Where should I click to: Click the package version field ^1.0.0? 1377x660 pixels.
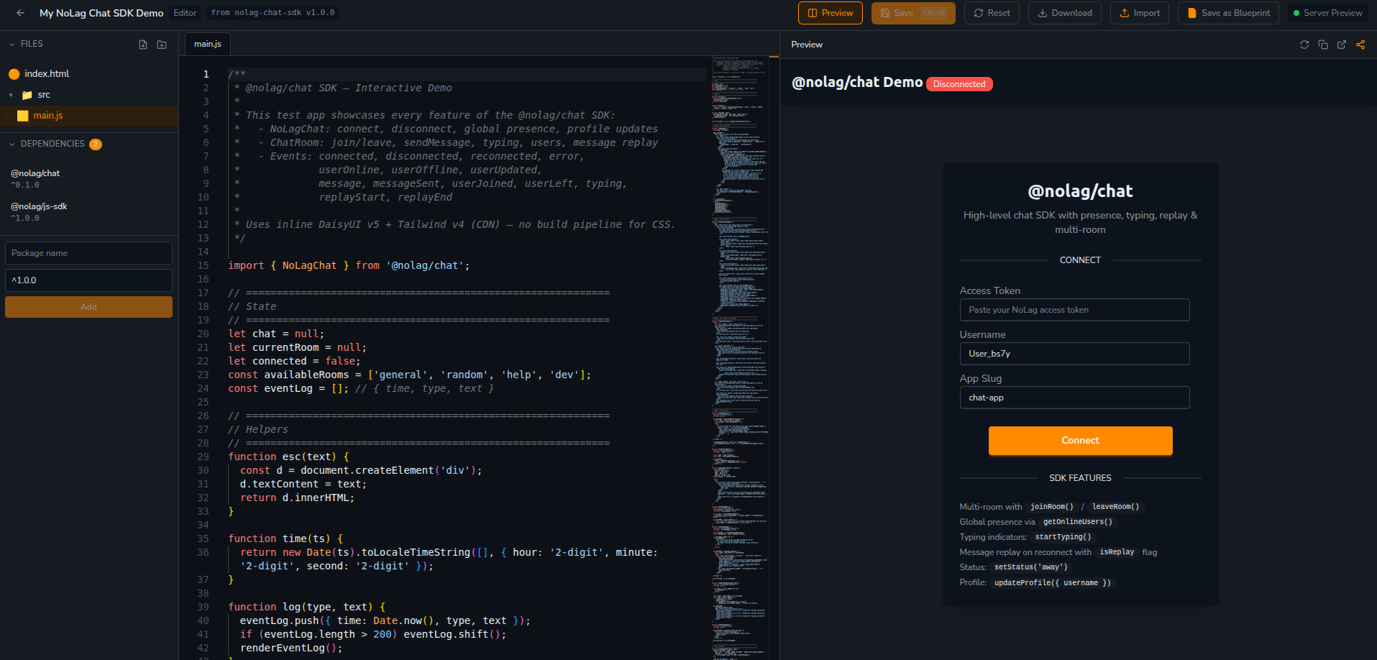[x=88, y=280]
